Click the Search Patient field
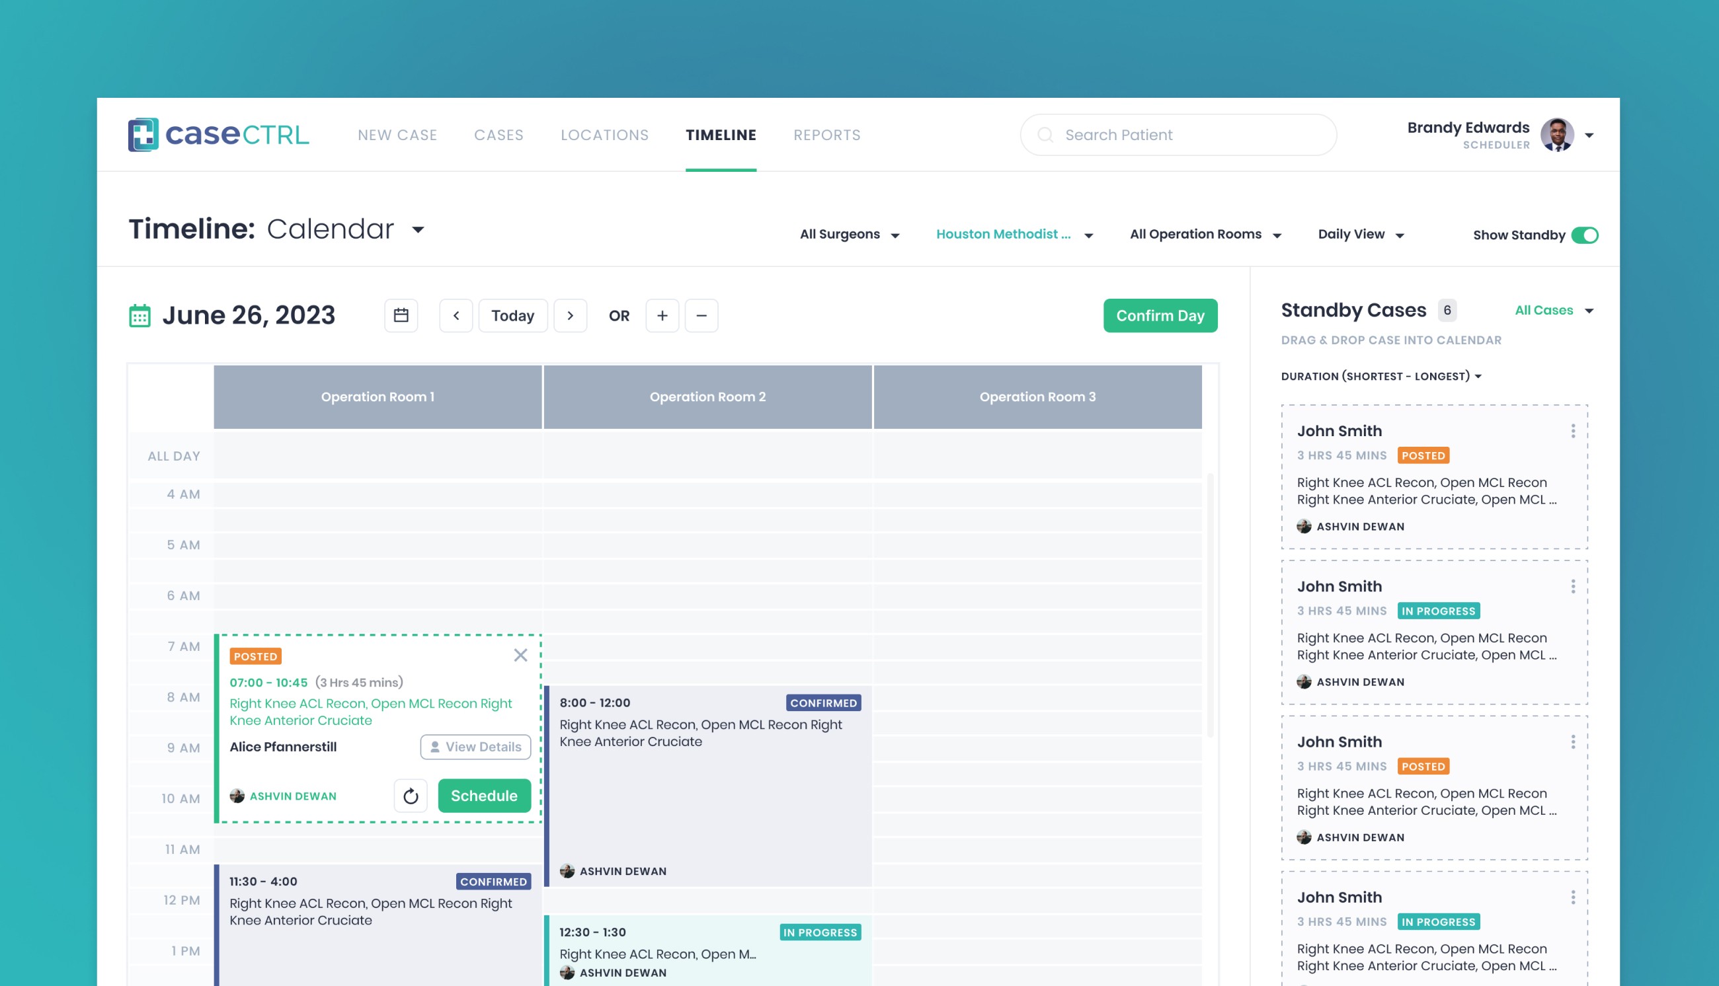 point(1179,135)
